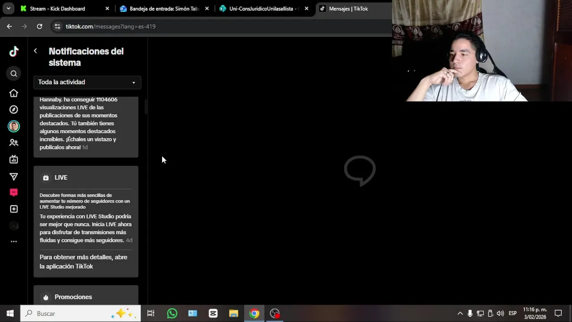Select the red activity inbox icon
Viewport: 572px width, 322px height.
14,193
